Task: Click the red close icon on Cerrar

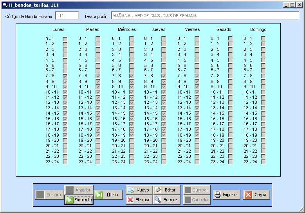Action: click(x=248, y=195)
